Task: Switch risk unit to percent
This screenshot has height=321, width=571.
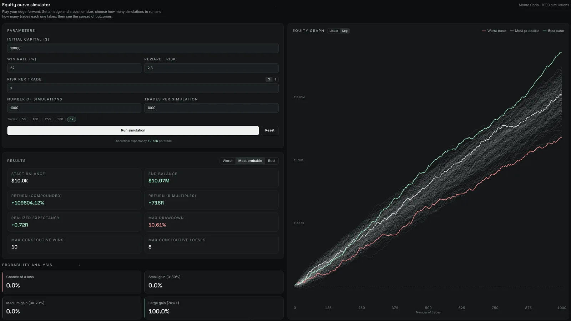Action: pyautogui.click(x=269, y=79)
